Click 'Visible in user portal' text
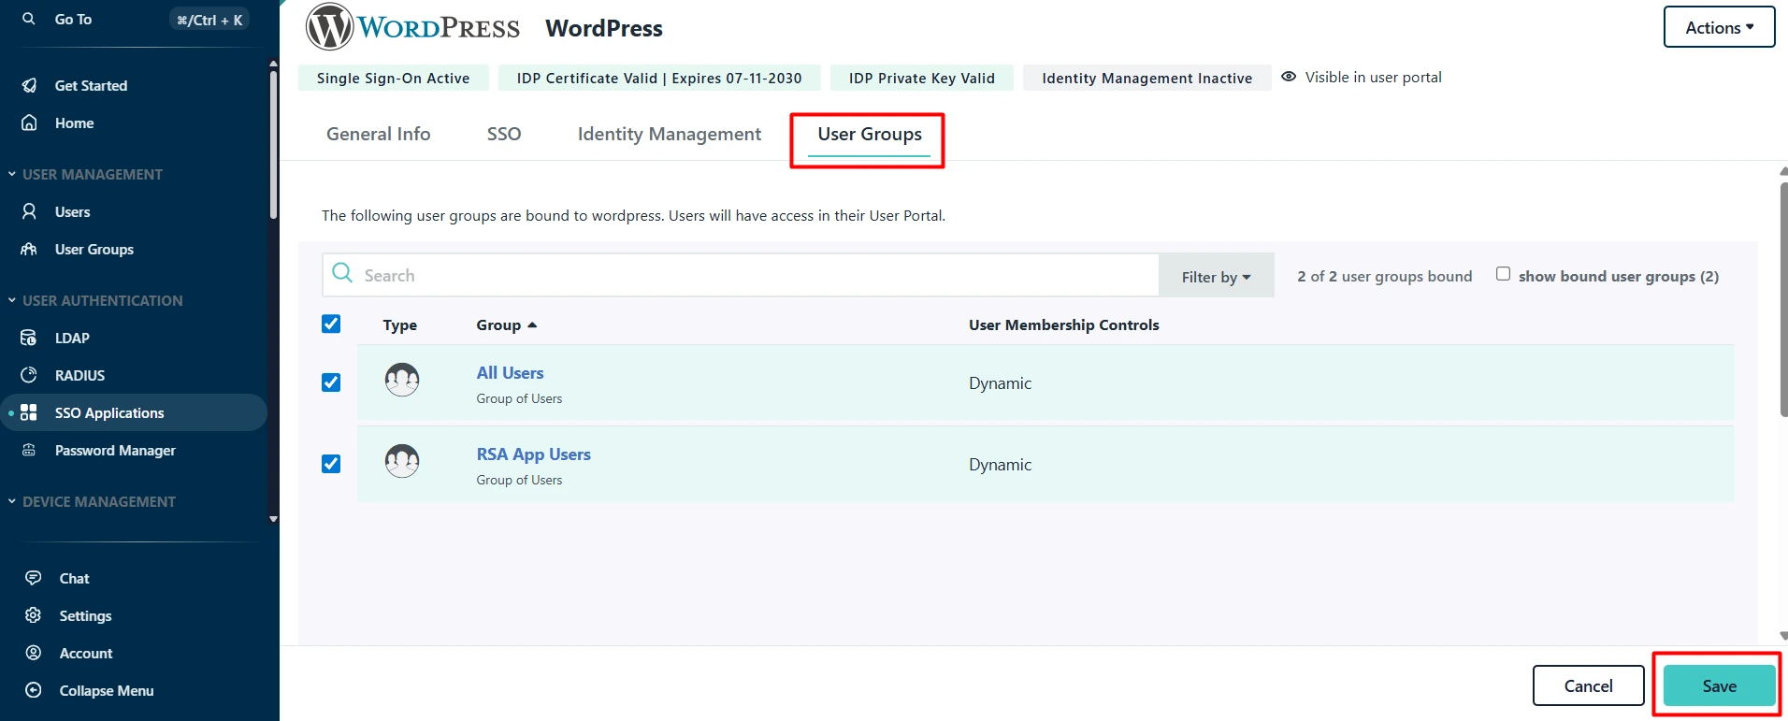Screen dimensions: 1788x721 click(1373, 77)
